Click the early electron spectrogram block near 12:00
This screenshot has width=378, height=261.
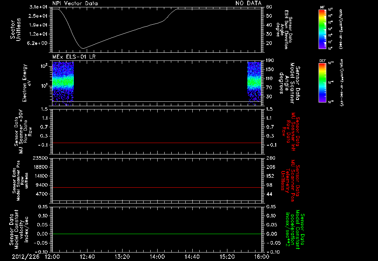click(x=63, y=84)
